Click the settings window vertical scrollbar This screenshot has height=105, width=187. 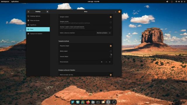(121, 48)
